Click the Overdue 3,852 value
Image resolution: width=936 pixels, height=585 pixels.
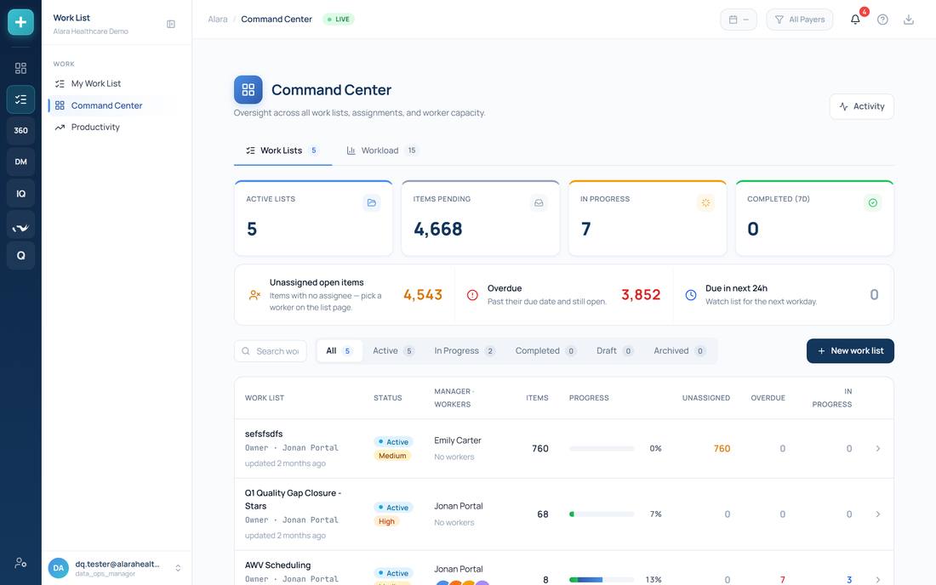(641, 294)
